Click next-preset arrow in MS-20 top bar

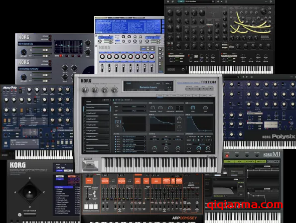[x=222, y=2]
